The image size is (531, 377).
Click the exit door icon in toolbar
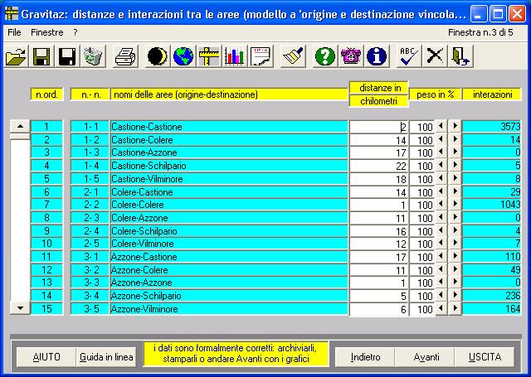click(461, 56)
